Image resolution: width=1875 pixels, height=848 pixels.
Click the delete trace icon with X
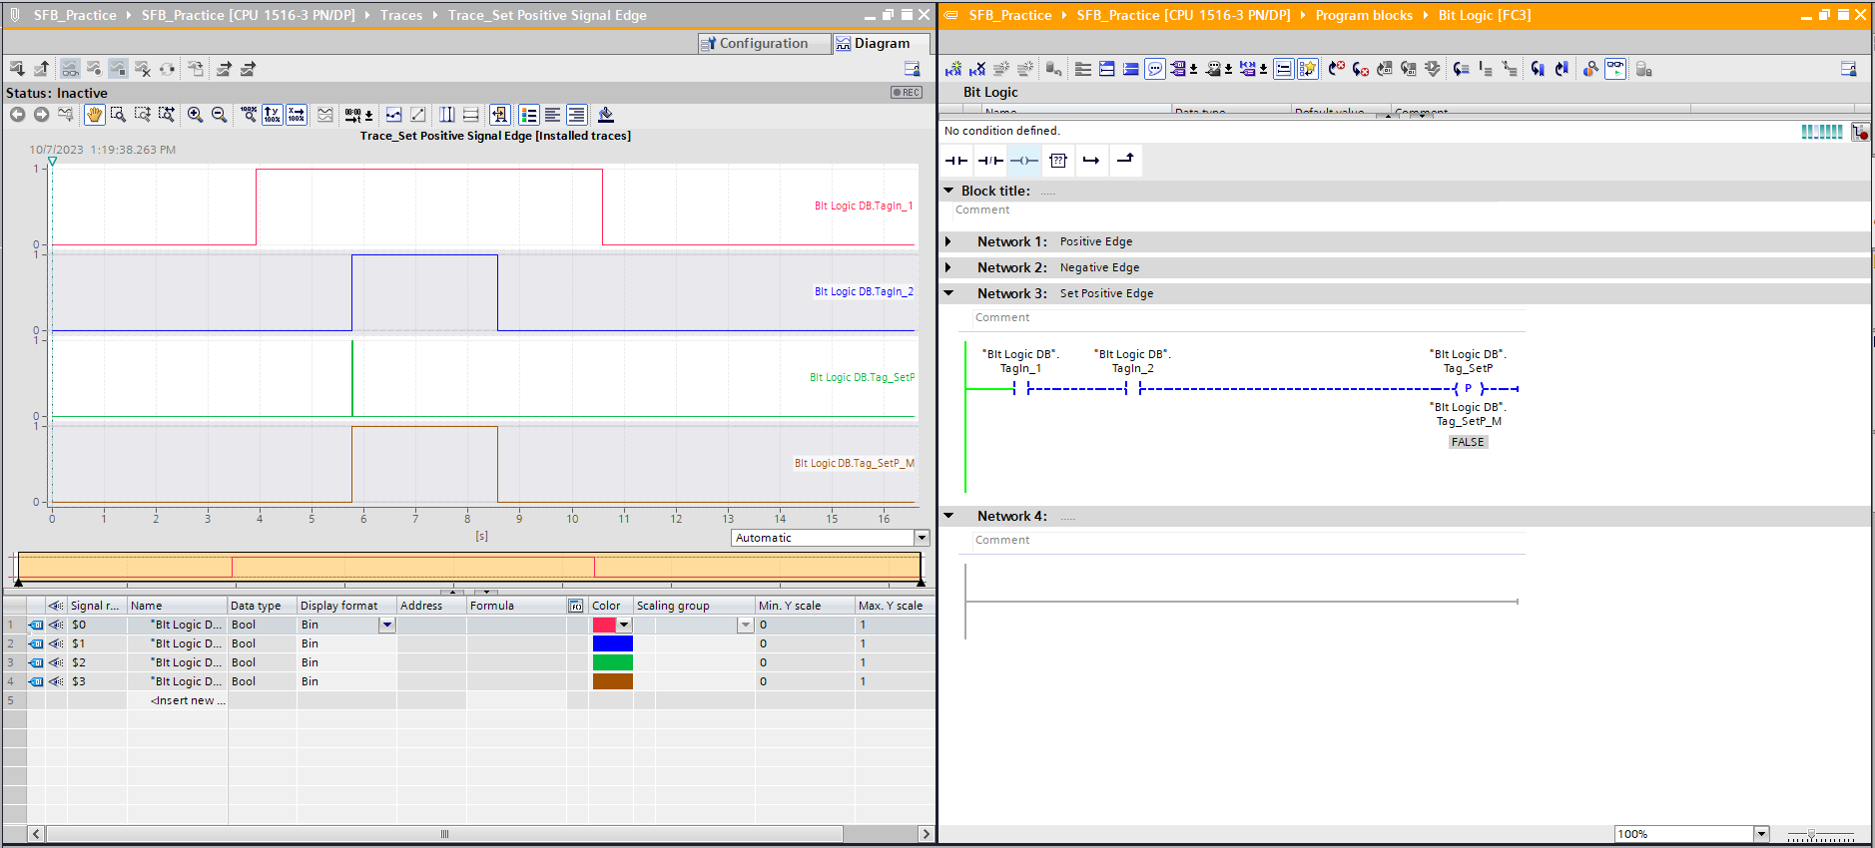(143, 69)
